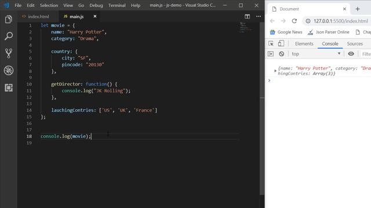Open the View menu

[68, 5]
